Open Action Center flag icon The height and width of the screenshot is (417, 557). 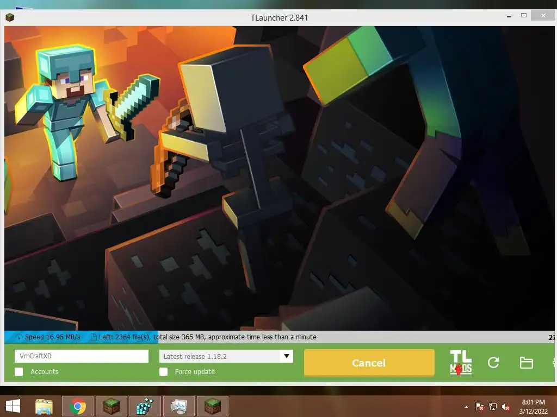point(479,407)
